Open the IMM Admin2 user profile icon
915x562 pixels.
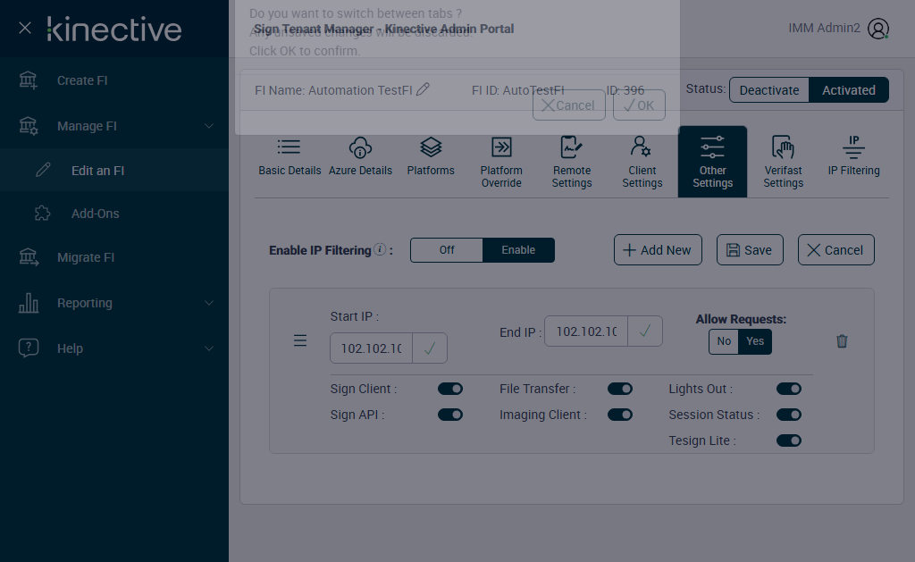pos(878,29)
